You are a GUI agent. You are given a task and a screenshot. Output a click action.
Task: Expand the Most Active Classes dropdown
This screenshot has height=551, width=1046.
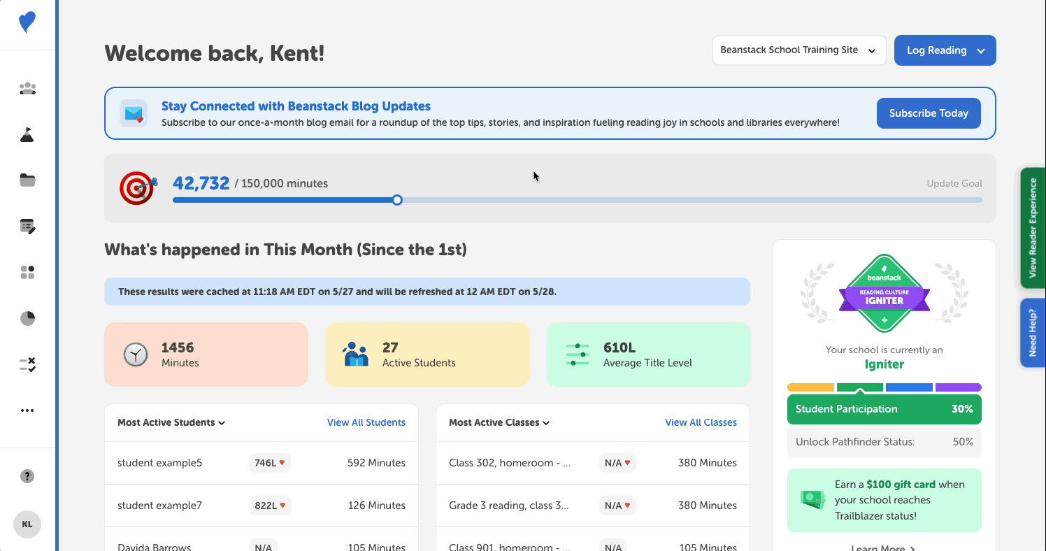(499, 422)
